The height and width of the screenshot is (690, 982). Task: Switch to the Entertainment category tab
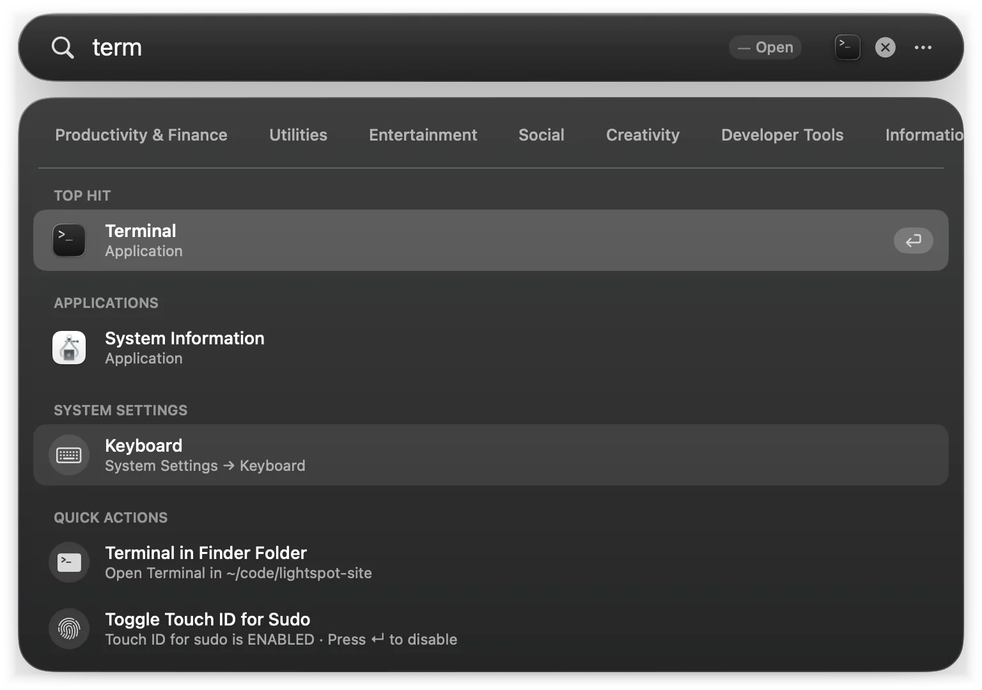coord(423,135)
